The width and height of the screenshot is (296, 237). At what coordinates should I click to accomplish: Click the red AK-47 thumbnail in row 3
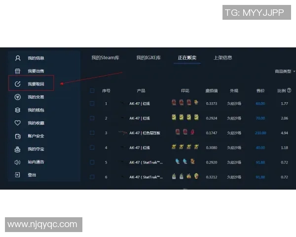click(123, 133)
